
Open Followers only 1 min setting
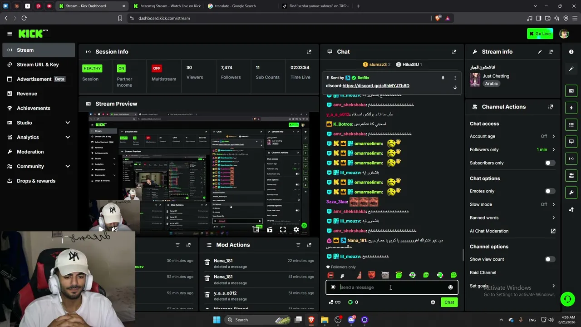click(x=512, y=149)
